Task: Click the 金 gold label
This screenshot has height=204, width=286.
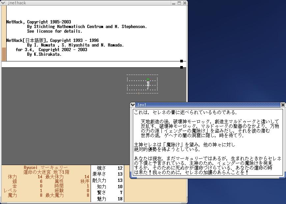Action: [14, 186]
